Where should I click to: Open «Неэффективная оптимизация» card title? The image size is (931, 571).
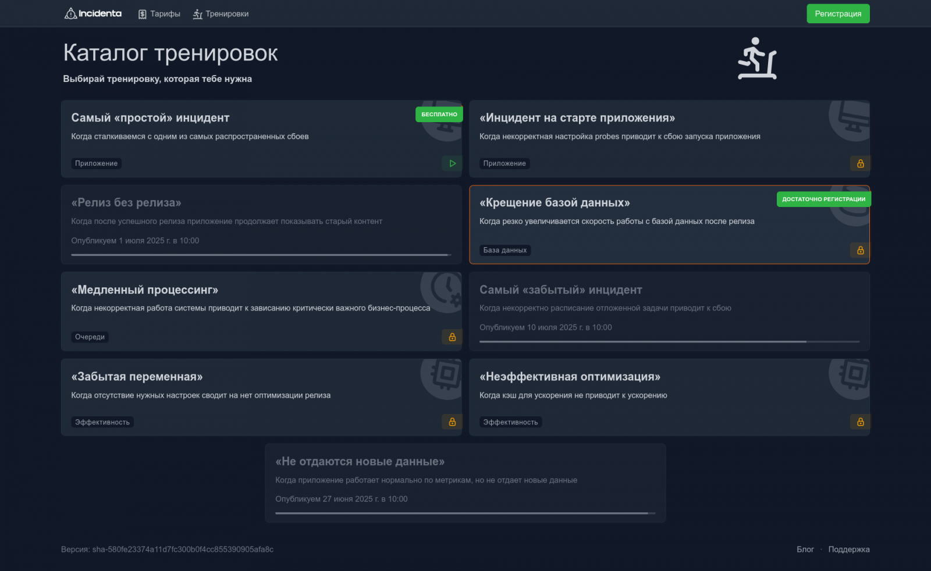click(570, 377)
